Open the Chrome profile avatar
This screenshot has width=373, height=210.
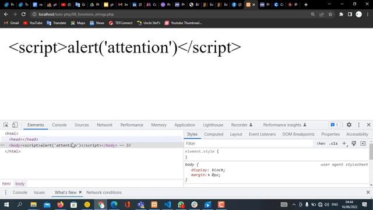359,14
